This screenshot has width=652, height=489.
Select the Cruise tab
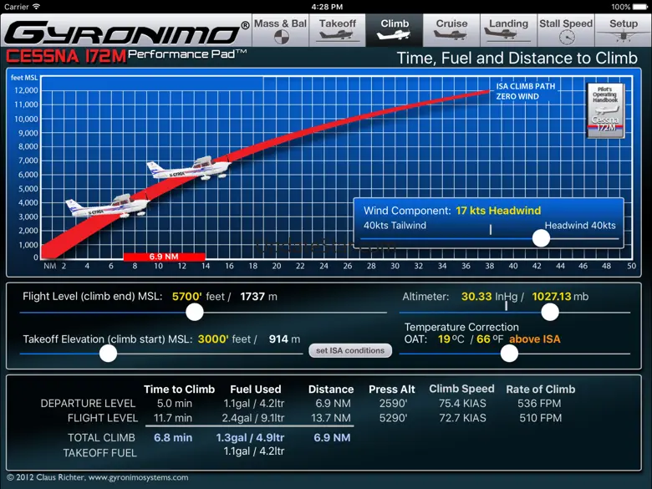451,30
